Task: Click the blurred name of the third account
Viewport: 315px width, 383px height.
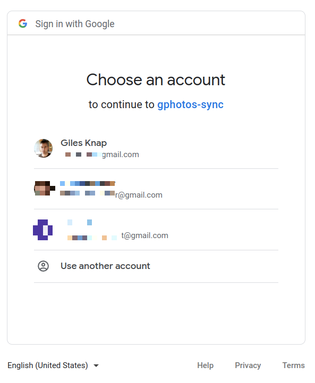Action: [80, 222]
